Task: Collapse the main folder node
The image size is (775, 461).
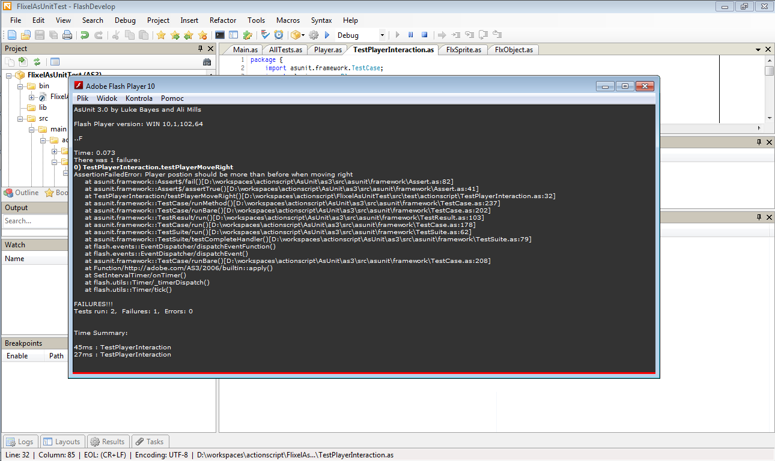Action: [x=31, y=129]
